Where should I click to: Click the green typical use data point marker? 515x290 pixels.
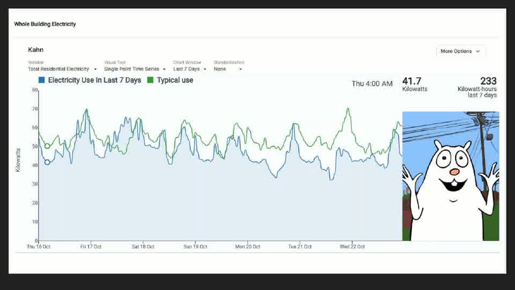[47, 146]
